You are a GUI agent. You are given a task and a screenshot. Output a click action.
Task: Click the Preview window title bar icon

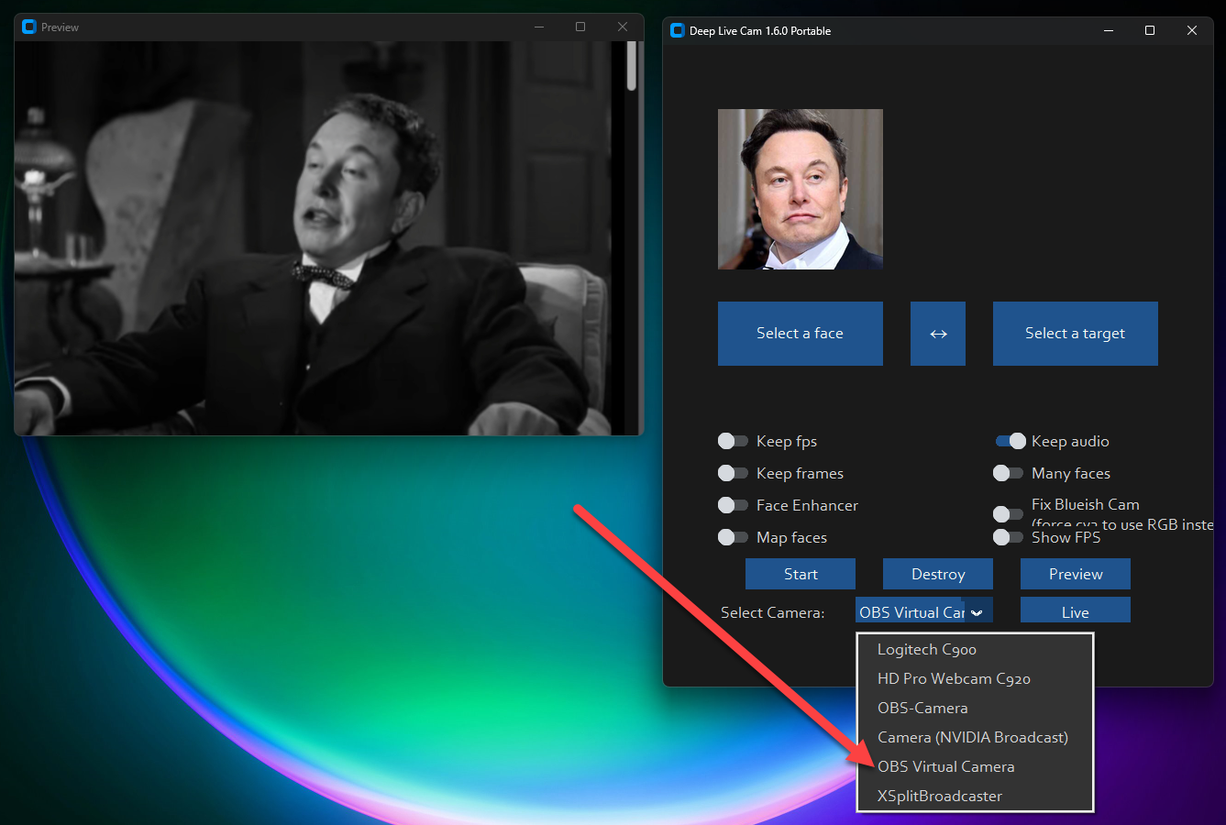tap(28, 27)
